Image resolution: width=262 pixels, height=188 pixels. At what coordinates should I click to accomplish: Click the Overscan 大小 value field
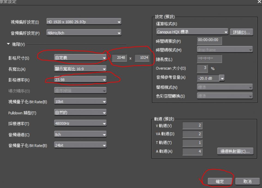coord(202,68)
